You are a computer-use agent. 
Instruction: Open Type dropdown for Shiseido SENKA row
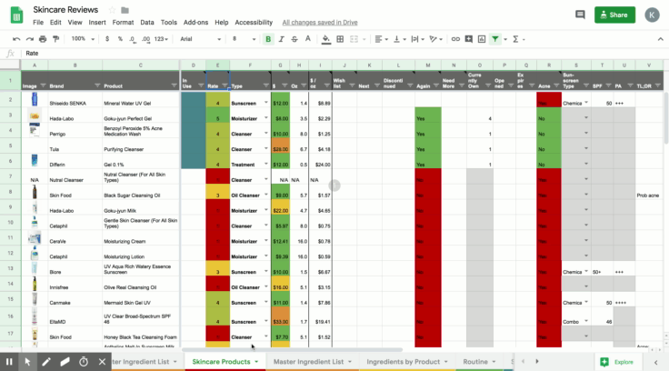(x=265, y=103)
